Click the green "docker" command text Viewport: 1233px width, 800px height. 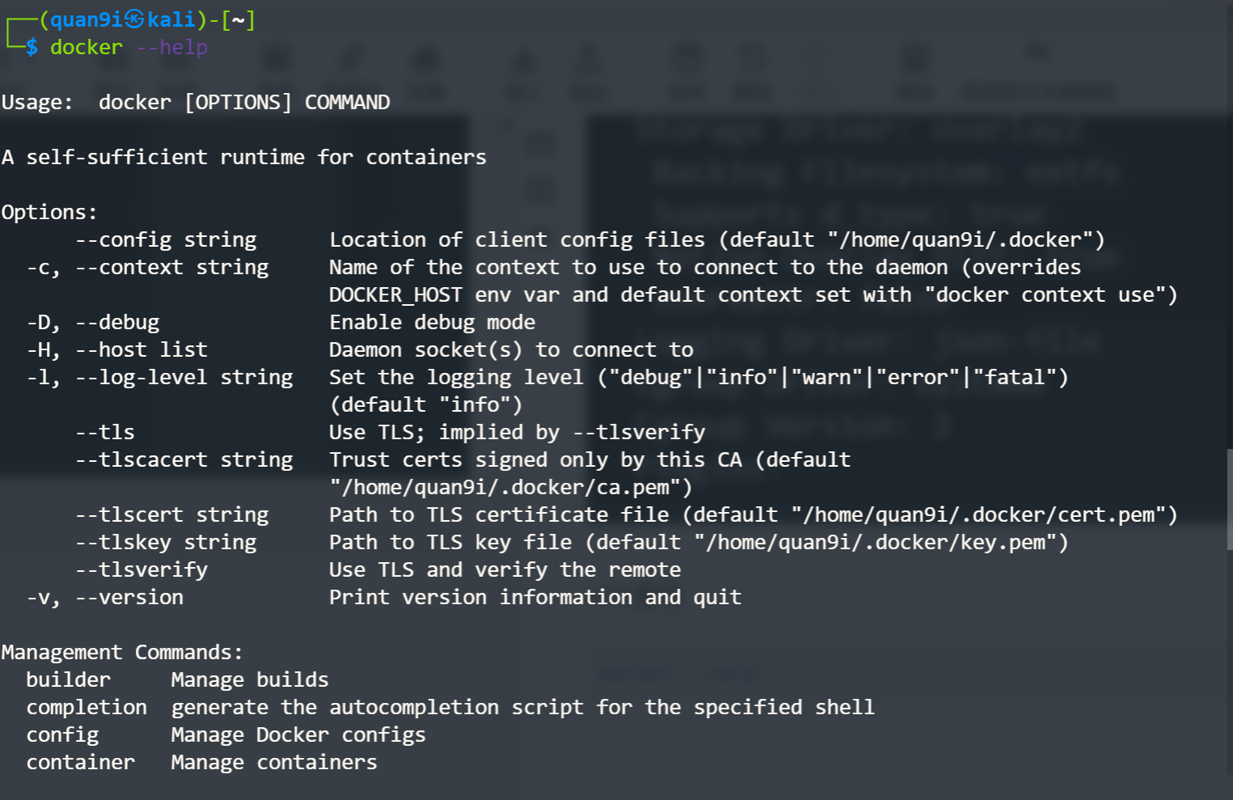[87, 48]
